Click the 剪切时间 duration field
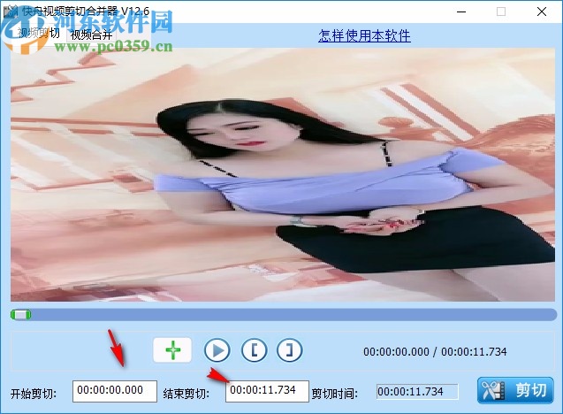 click(417, 392)
